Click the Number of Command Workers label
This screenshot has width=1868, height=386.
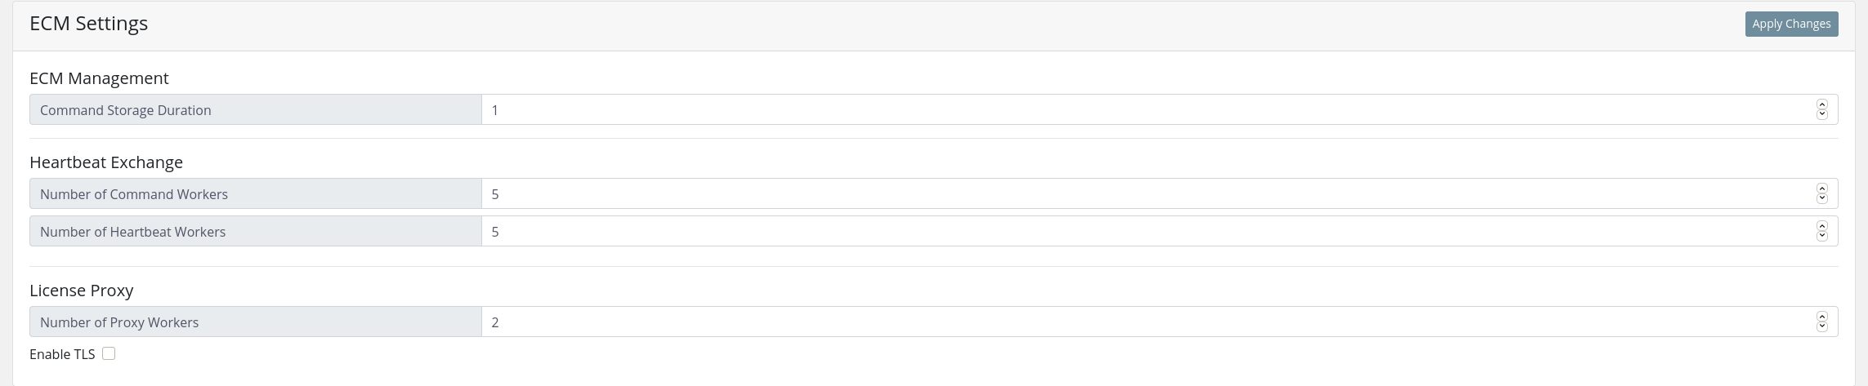pos(133,194)
